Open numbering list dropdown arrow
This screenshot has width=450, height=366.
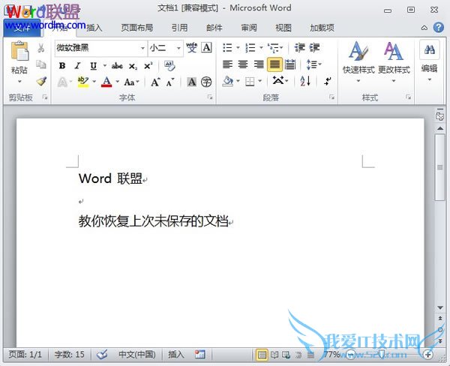tap(262, 48)
